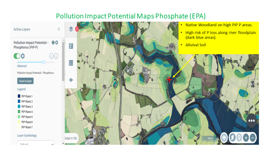Open the Layer Symbology dropdown
The image size is (266, 150).
click(36, 142)
